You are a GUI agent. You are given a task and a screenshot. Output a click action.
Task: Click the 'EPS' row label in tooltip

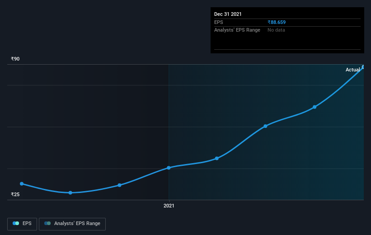tap(219, 22)
